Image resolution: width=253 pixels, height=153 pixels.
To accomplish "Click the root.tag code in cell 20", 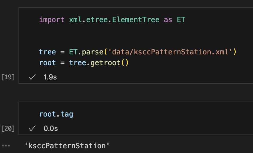I will click(x=56, y=114).
